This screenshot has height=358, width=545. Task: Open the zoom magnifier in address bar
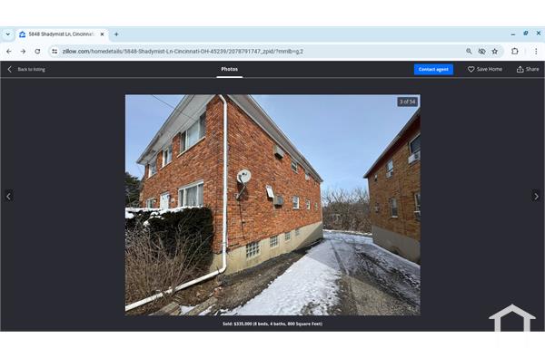click(469, 52)
